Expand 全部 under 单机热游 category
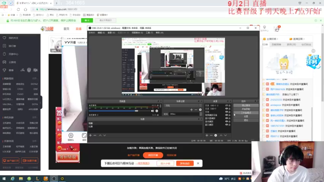Image resolution: width=324 pixels, height=182 pixels. (x=34, y=117)
